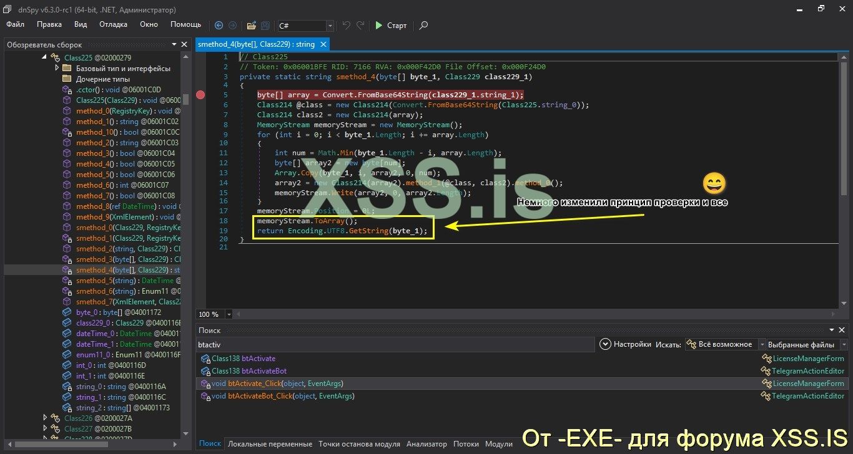Click the field icon beside byte_0
853x454 pixels.
pos(67,312)
